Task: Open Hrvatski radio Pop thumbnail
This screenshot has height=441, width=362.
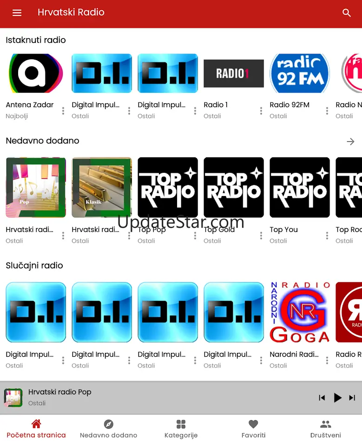Action: click(x=36, y=187)
